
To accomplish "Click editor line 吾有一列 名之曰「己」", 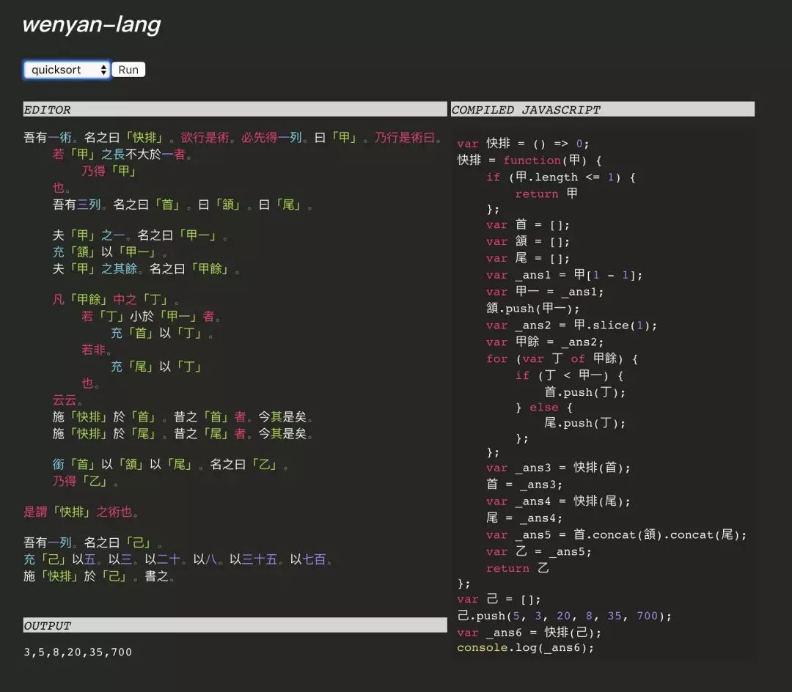I will point(93,542).
